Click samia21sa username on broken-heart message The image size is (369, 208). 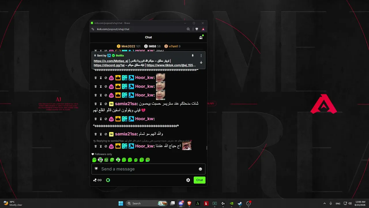[126, 104]
